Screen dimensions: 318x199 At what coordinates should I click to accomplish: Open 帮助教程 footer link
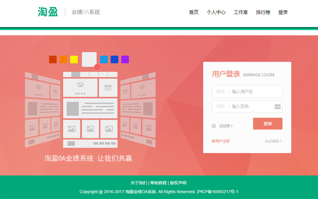pos(158,183)
